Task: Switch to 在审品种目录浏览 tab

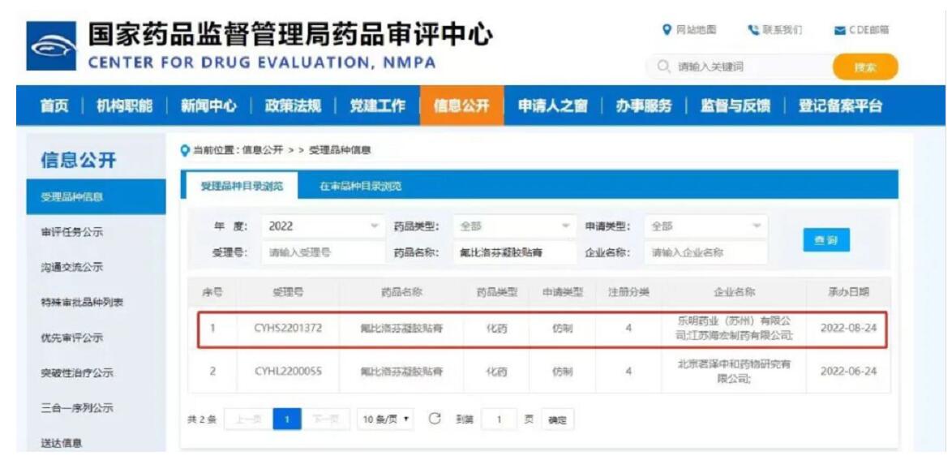Action: pyautogui.click(x=360, y=186)
